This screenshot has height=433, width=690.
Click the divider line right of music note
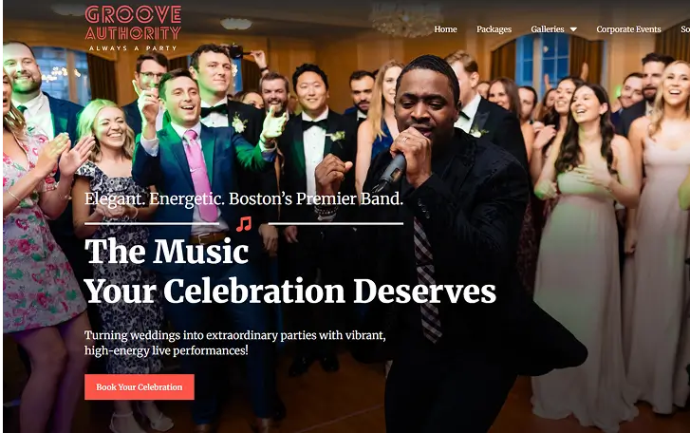(336, 223)
